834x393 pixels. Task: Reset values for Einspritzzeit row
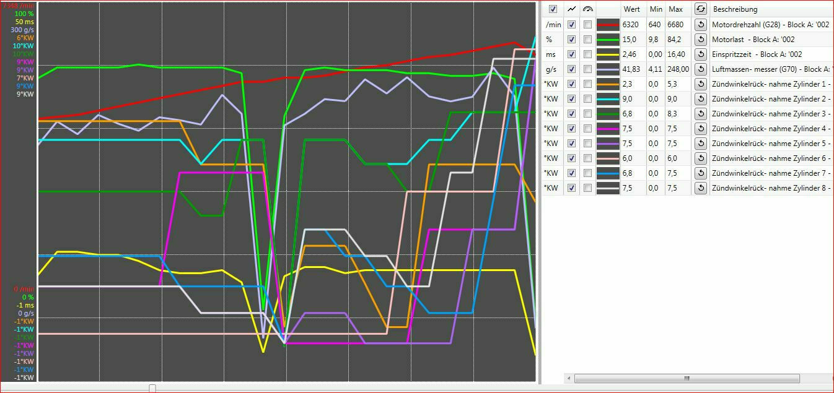700,54
